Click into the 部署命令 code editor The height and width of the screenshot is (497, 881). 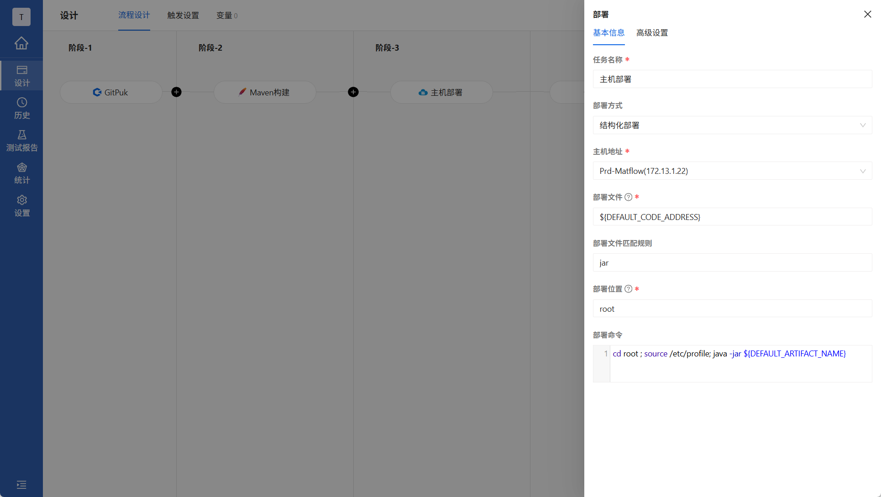[x=739, y=367]
